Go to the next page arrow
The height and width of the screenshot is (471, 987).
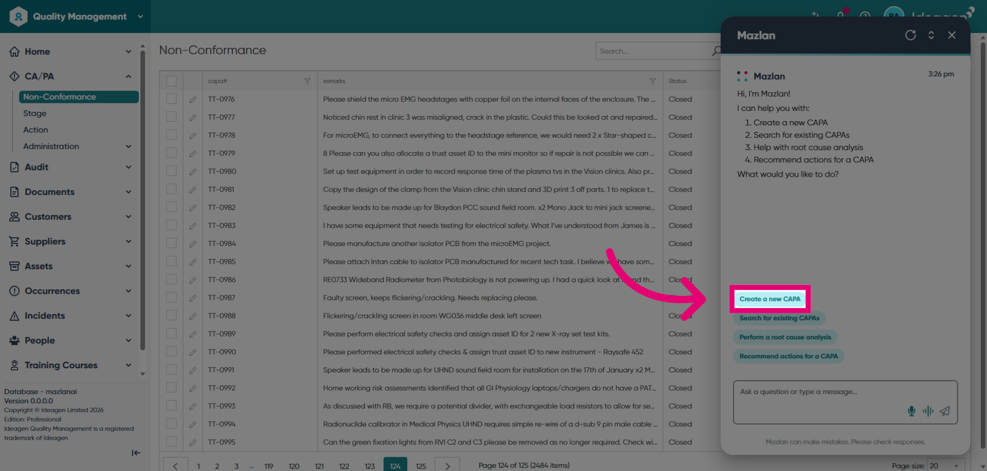pyautogui.click(x=447, y=465)
